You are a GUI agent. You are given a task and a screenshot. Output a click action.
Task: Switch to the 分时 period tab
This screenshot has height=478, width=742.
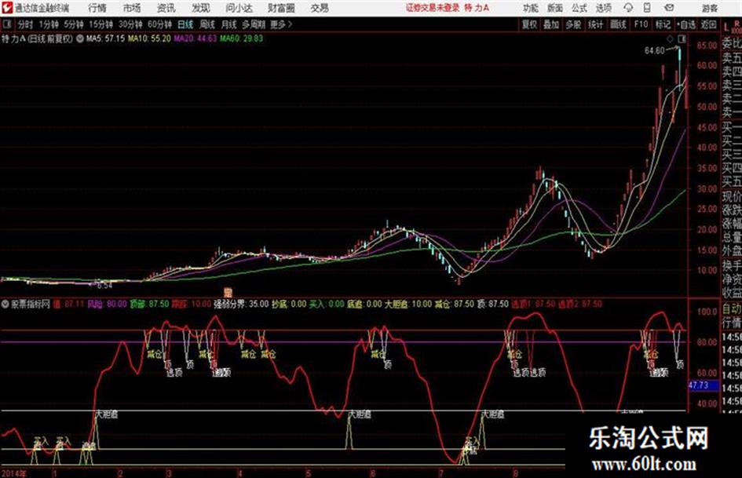point(25,24)
